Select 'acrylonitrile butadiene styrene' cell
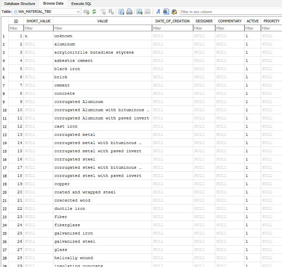The width and height of the screenshot is (282, 267). (x=103, y=52)
